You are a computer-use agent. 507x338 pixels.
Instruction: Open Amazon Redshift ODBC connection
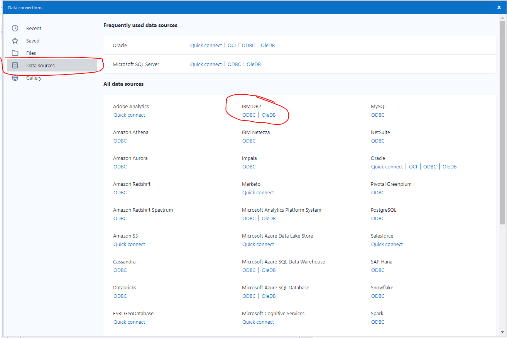(120, 192)
